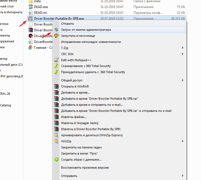Select Сканирование с 360 Total Security
This screenshot has height=180, width=201.
pyautogui.click(x=119, y=66)
